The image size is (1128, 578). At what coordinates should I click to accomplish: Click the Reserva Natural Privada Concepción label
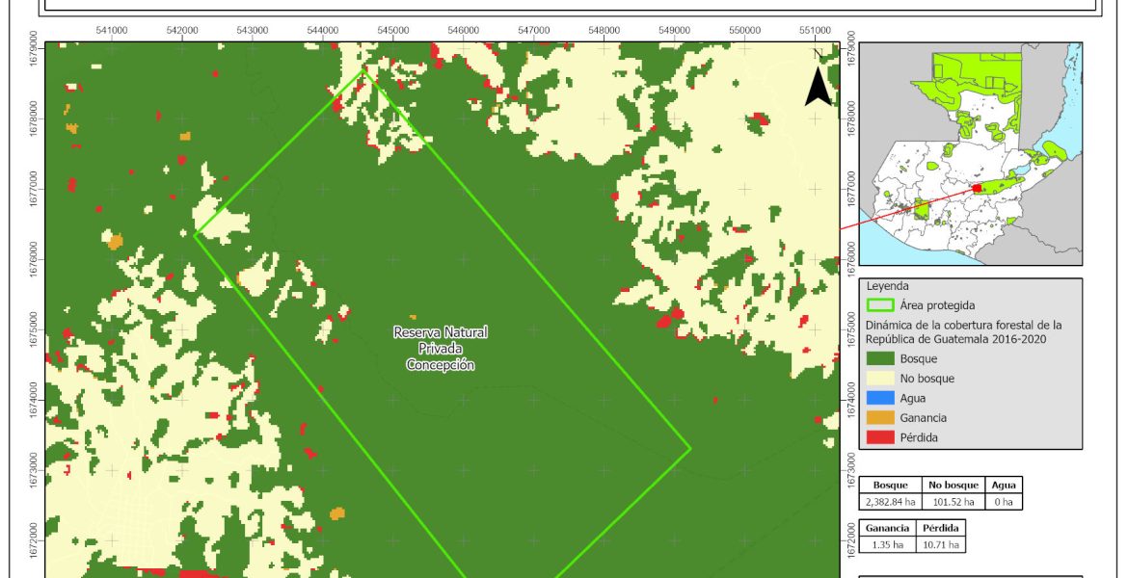pos(441,349)
